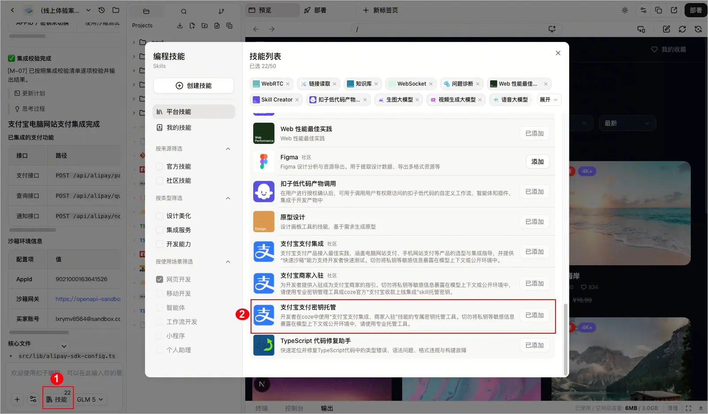708x414 pixels.
Task: Switch to the 部署 tab
Action: tap(315, 10)
